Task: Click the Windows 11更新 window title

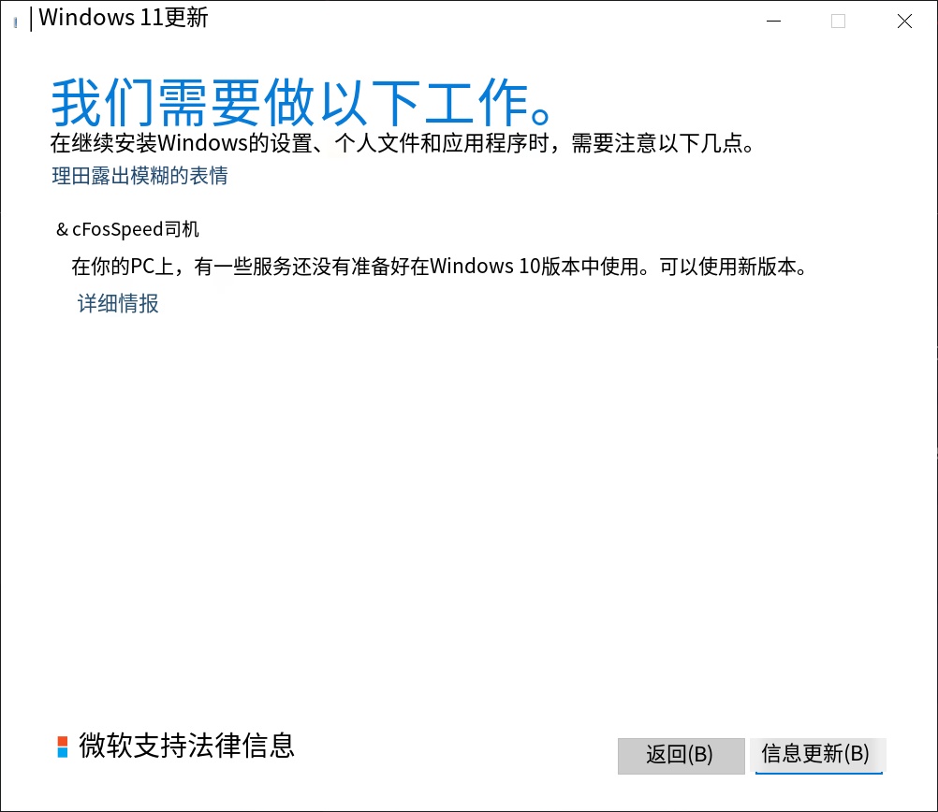Action: click(124, 18)
